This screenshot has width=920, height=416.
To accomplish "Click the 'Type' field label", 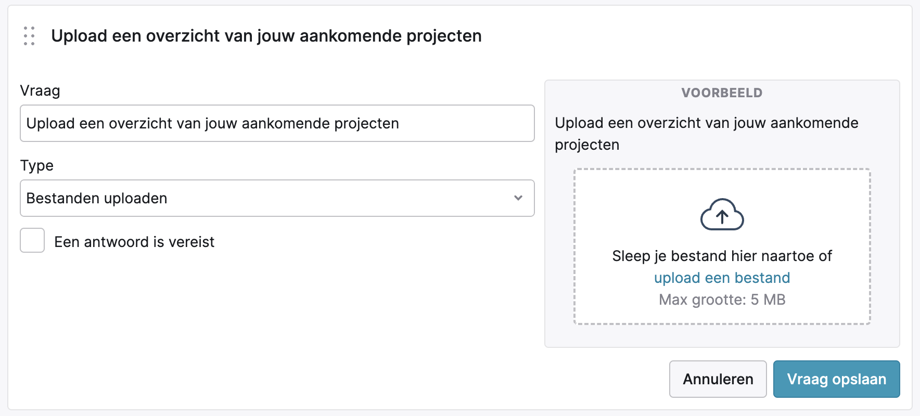I will pyautogui.click(x=37, y=165).
